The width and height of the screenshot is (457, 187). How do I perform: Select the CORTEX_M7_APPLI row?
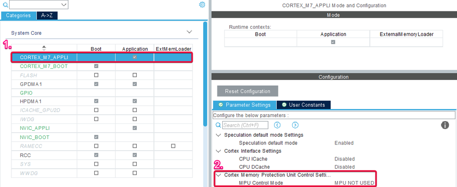coord(102,58)
